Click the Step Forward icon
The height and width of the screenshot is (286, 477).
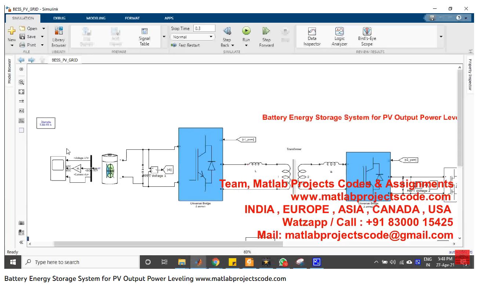pyautogui.click(x=266, y=36)
